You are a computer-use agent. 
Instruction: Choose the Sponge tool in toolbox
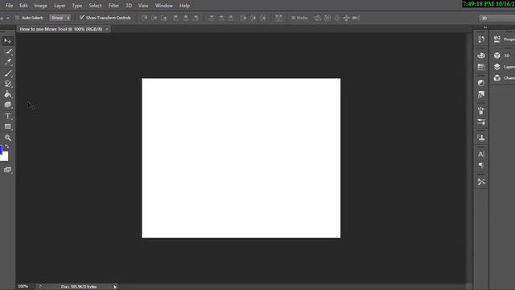coord(7,105)
